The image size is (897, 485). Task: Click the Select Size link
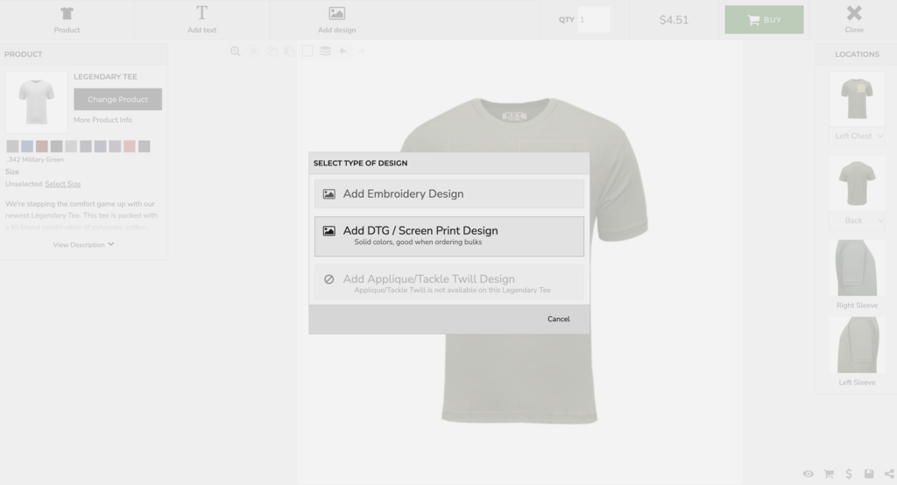(63, 184)
